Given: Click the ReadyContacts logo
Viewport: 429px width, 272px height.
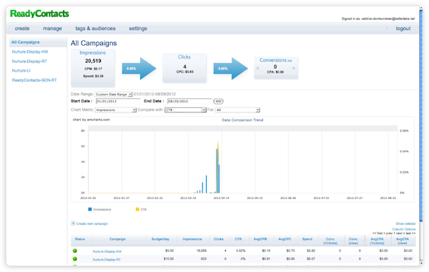Looking at the screenshot, I should tap(39, 14).
